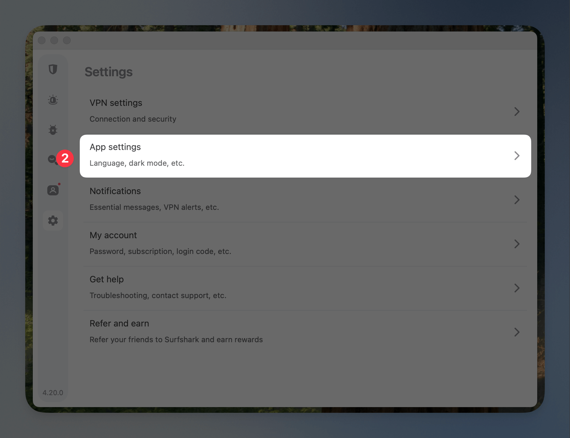The width and height of the screenshot is (570, 438).
Task: Expand Notifications using right chevron
Action: pyautogui.click(x=517, y=200)
